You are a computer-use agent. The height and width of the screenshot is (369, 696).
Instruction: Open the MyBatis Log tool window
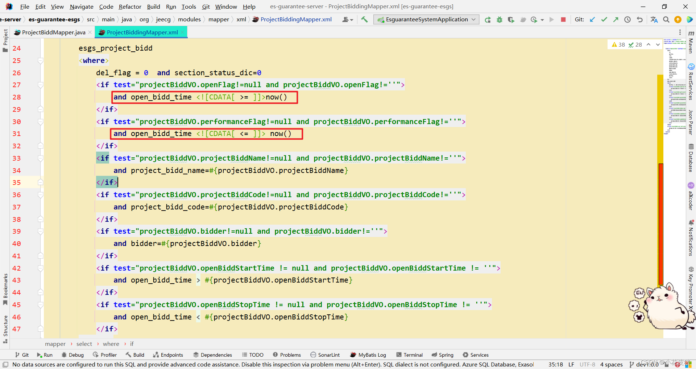[x=368, y=355]
